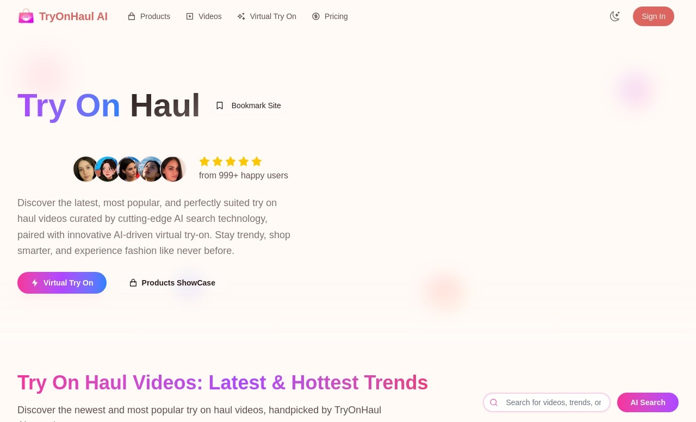Open Virtual Try On in the top navigation

(266, 16)
